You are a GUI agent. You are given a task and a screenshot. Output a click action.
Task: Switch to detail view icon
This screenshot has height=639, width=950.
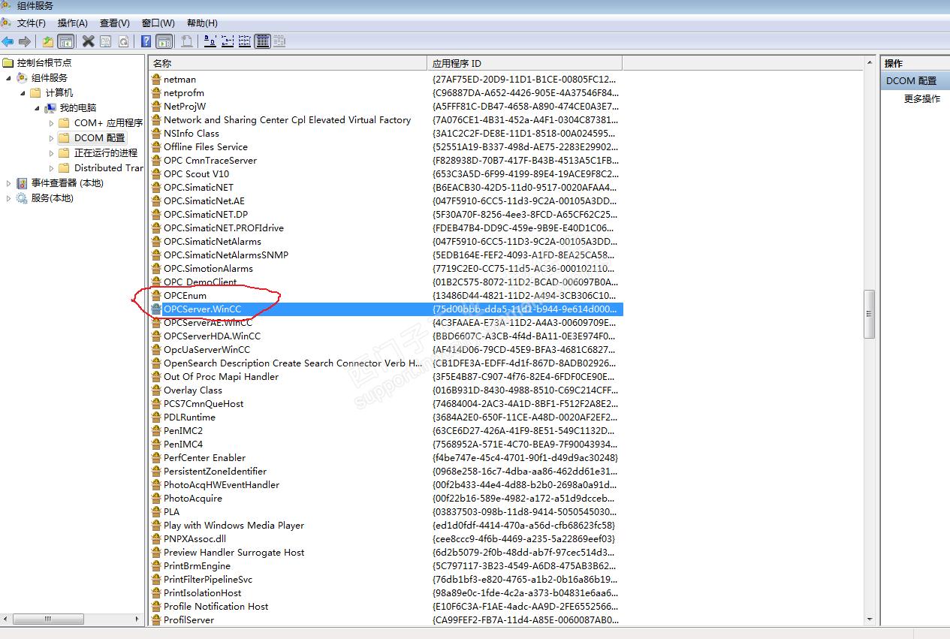click(262, 41)
